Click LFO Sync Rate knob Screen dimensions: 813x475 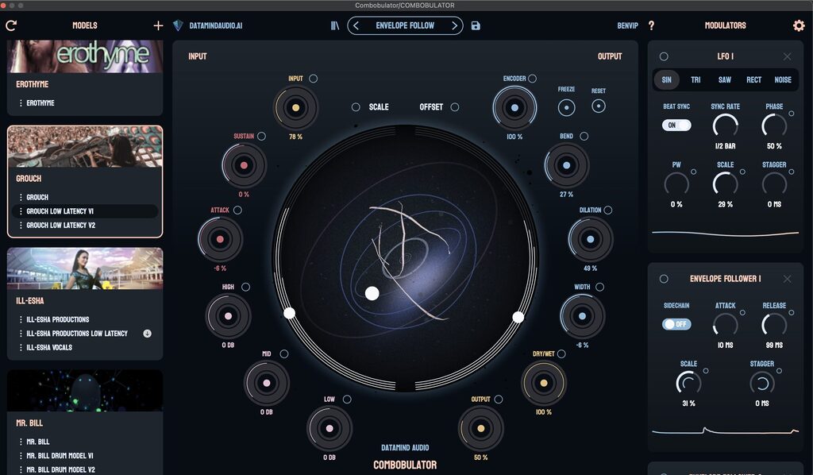725,126
